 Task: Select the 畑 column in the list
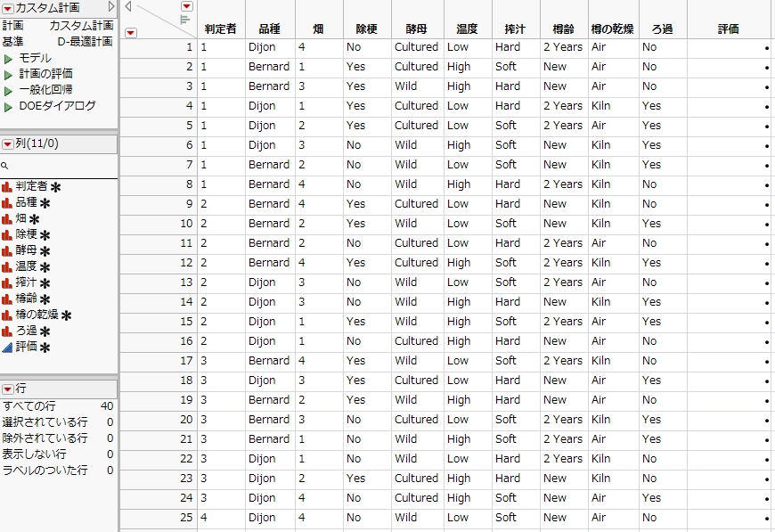tap(20, 218)
